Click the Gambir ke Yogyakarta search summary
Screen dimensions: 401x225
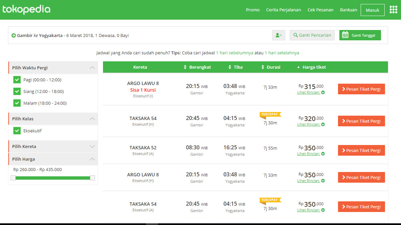tap(73, 35)
